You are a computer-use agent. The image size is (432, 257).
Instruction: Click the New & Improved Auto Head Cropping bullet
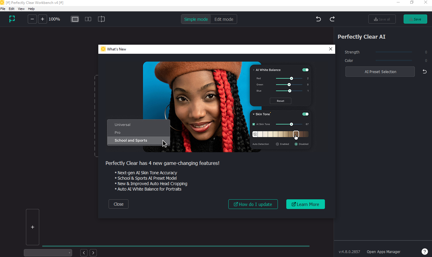tap(152, 184)
